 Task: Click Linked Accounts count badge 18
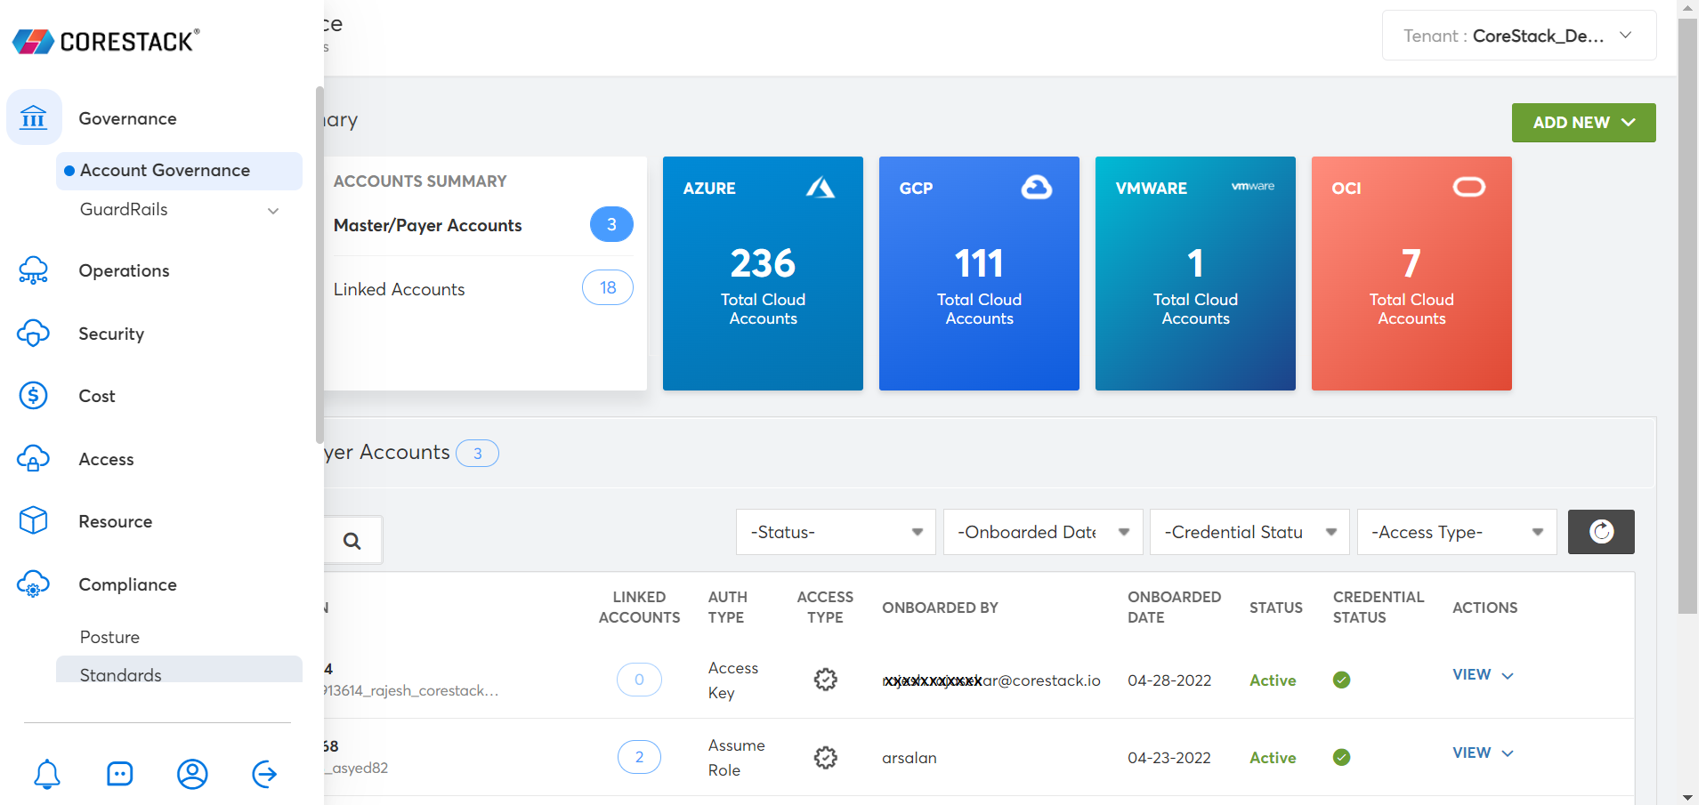point(608,287)
